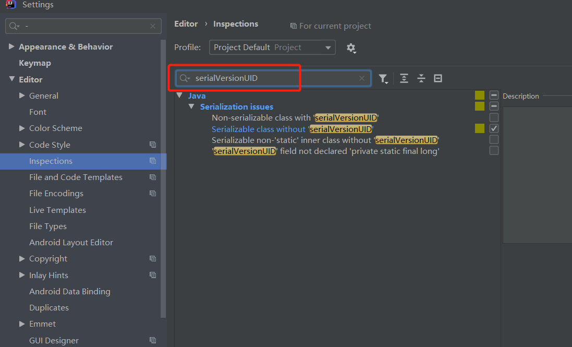Select 'field not declared private static final long' row
572x347 pixels.
[325, 151]
